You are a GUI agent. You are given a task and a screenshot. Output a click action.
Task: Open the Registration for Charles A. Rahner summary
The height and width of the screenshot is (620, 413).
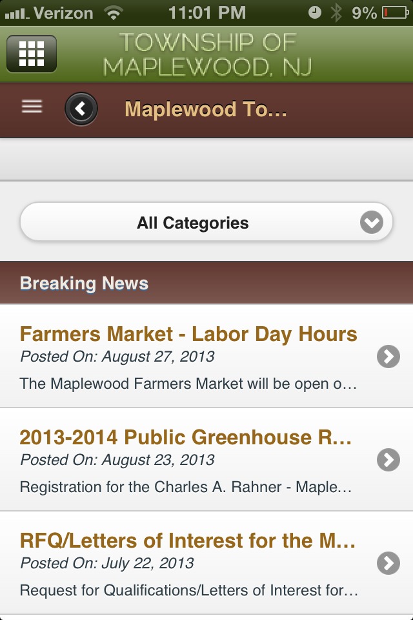pyautogui.click(x=186, y=487)
